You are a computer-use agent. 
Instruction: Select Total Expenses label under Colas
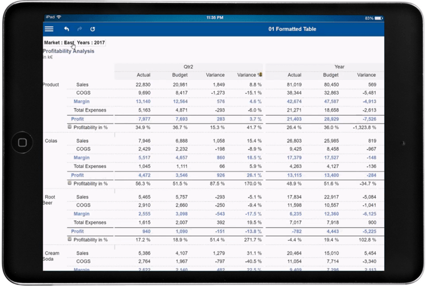point(90,166)
